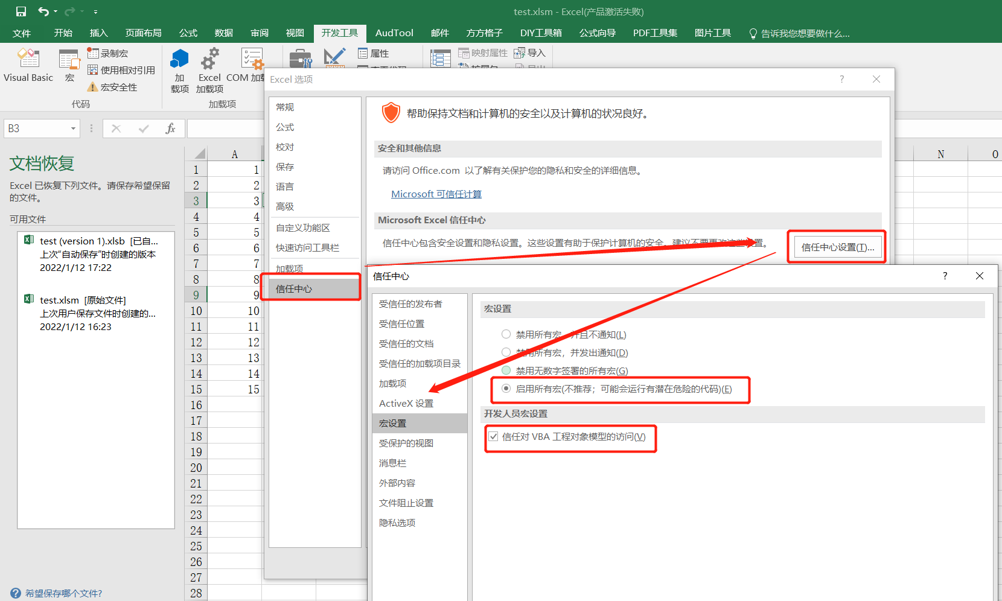1002x601 pixels.
Task: Open the customize quick access toolbar dropdown
Action: tap(95, 11)
